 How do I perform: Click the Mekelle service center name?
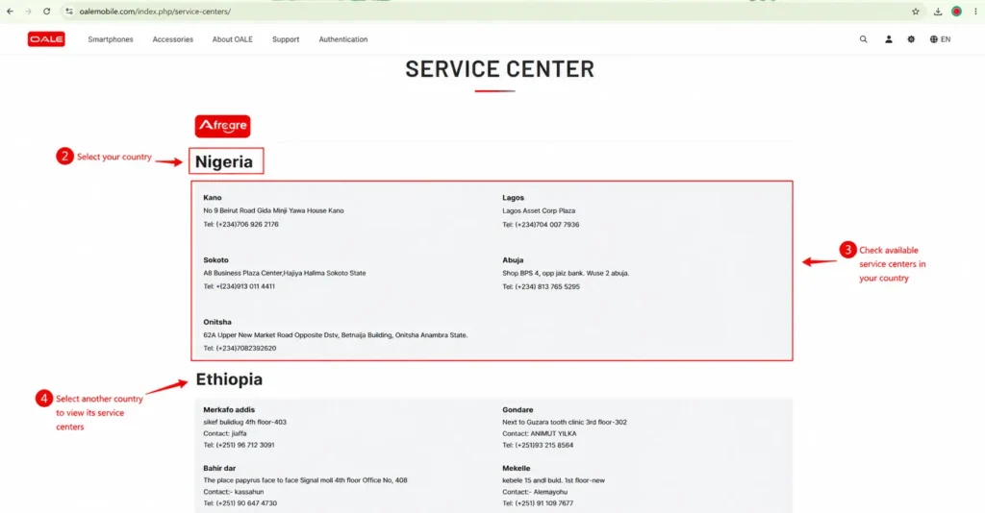pos(516,468)
